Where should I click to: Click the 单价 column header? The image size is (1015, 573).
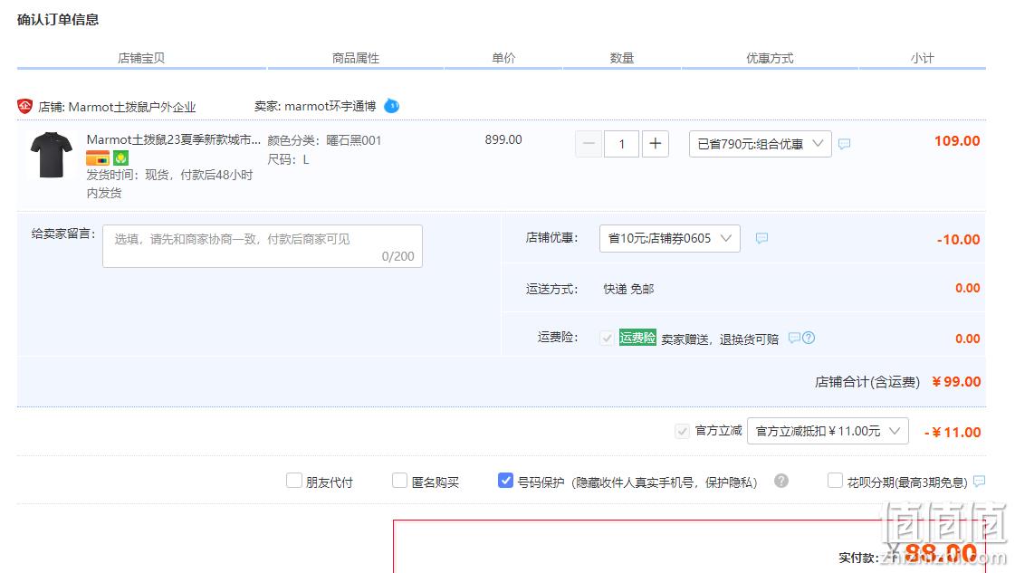coord(503,58)
